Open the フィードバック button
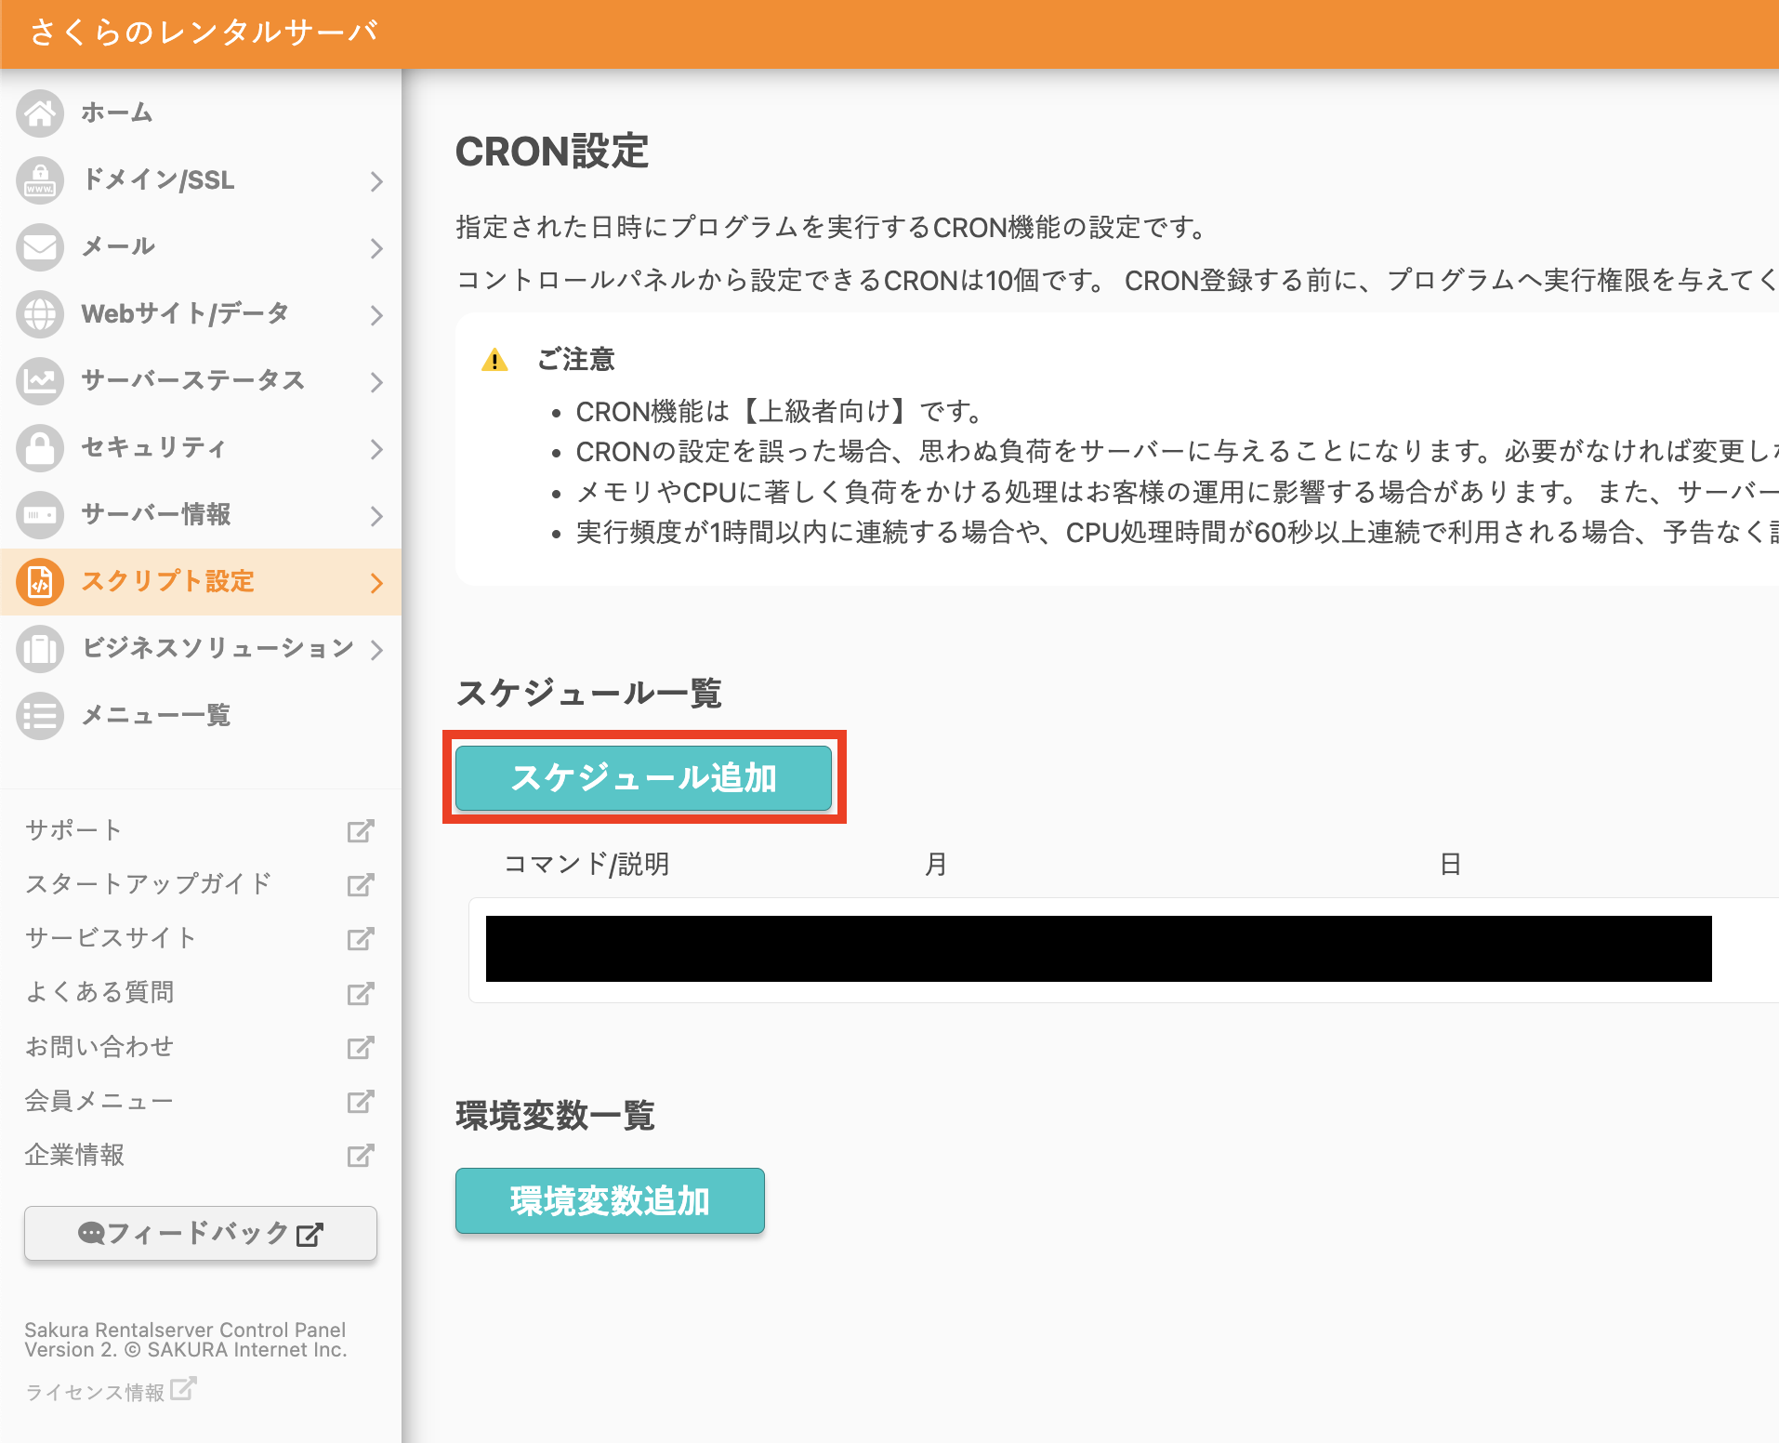Viewport: 1779px width, 1443px height. (201, 1233)
